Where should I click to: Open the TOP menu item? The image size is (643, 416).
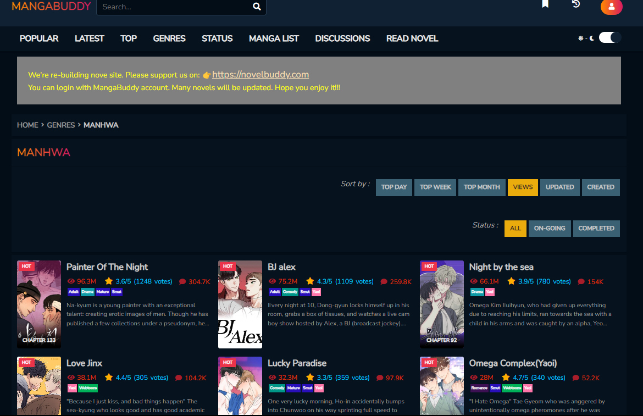click(x=129, y=38)
